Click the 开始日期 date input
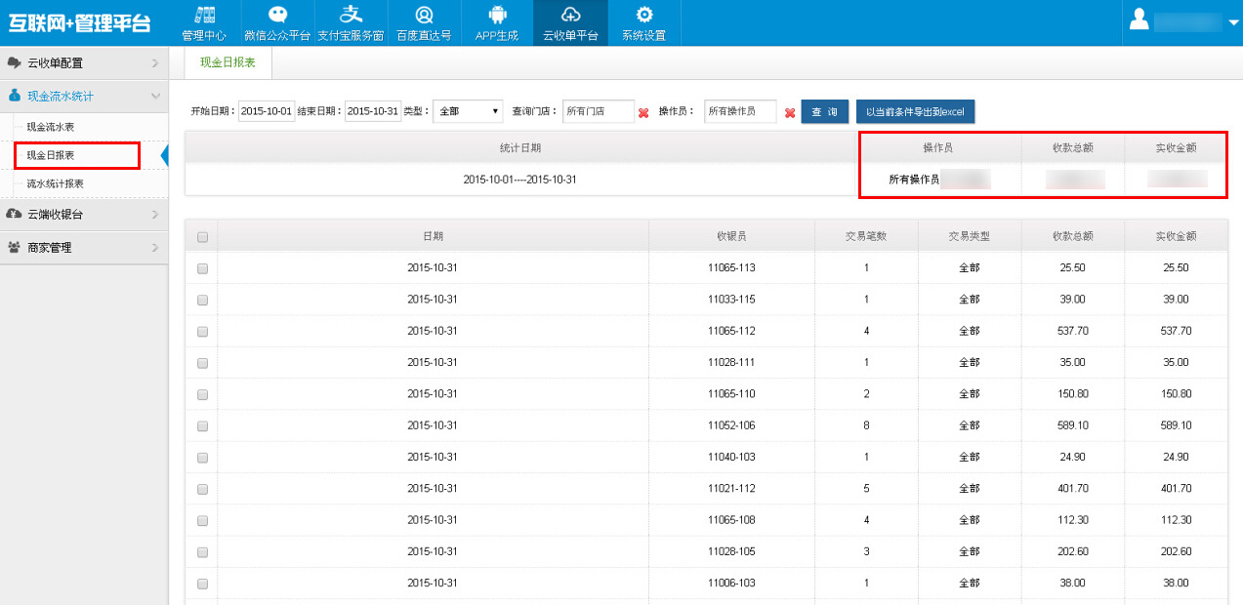This screenshot has width=1243, height=605. pos(267,111)
